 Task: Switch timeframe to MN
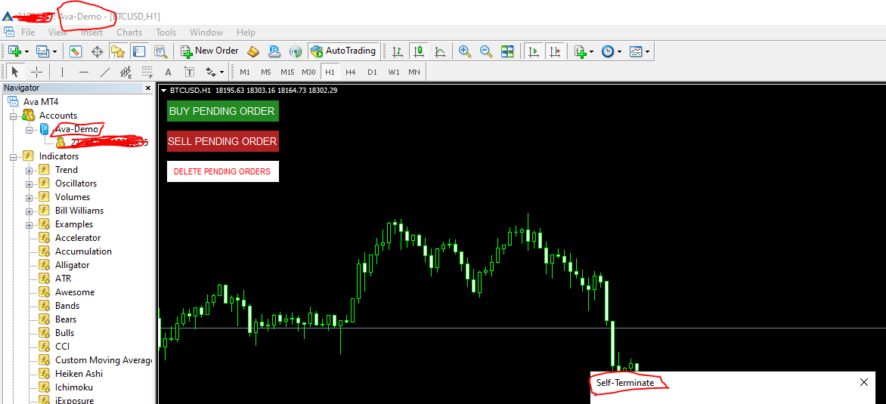(x=414, y=72)
